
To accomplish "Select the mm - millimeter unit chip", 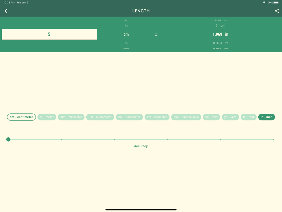I will 71,117.
